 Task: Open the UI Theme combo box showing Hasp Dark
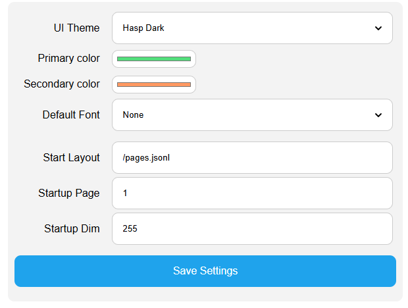coord(251,28)
